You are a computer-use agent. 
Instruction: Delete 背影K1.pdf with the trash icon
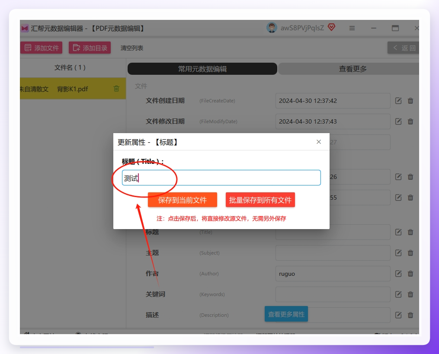116,89
